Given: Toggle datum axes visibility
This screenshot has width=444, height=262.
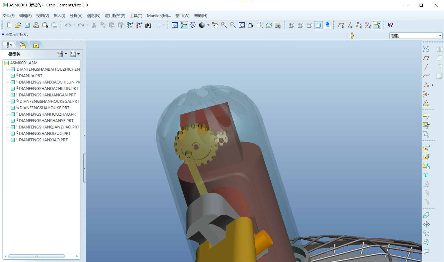Looking at the screenshot, I should pos(350,25).
